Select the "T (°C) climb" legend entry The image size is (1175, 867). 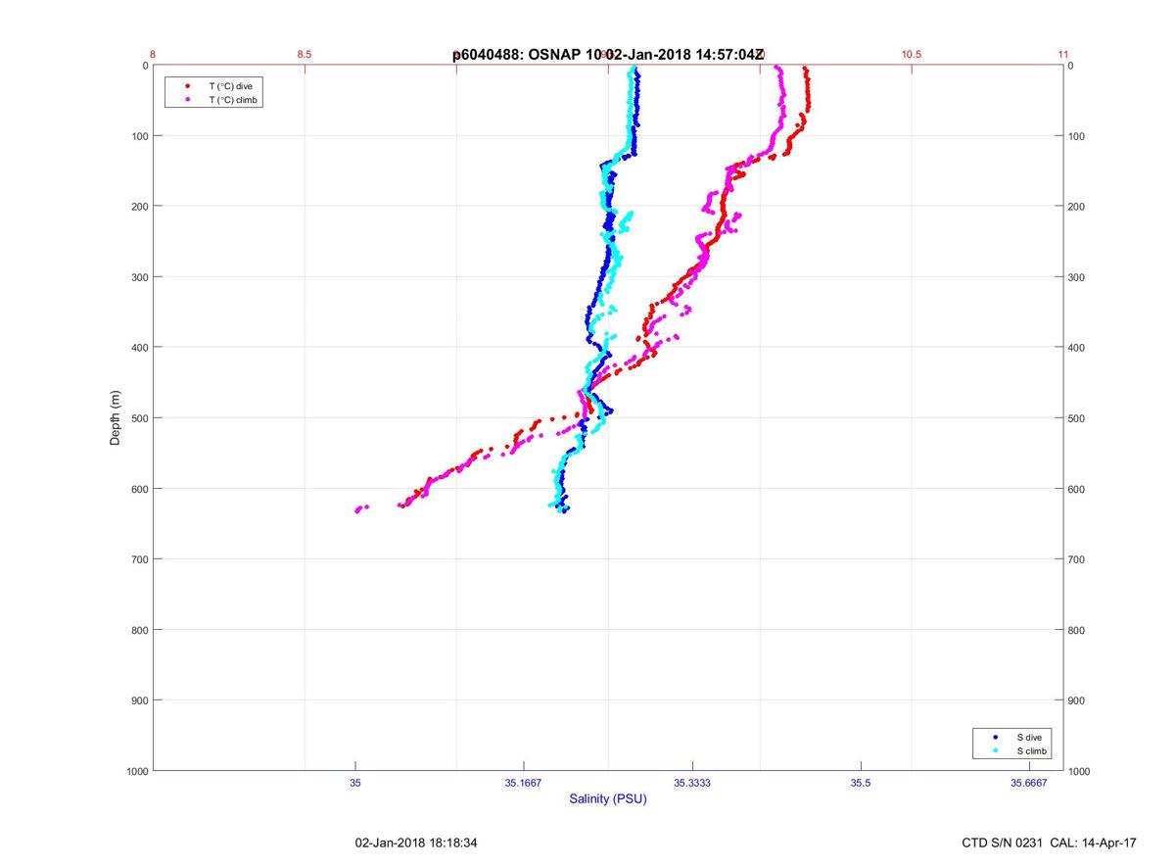point(233,100)
